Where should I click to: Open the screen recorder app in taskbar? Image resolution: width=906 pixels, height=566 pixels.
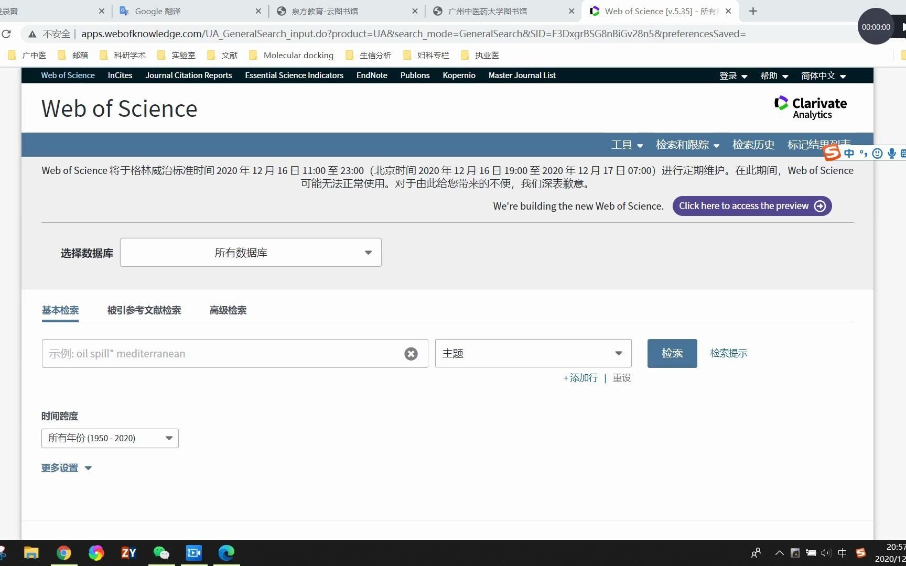coord(194,552)
